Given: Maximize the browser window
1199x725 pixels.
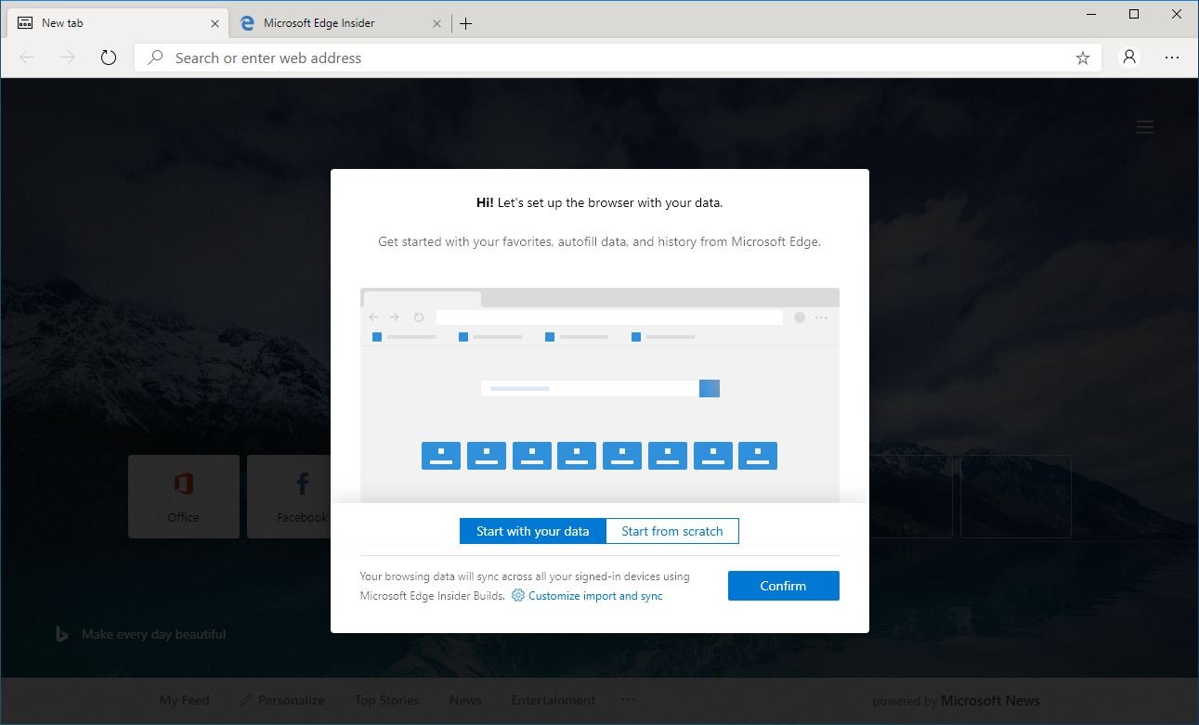Looking at the screenshot, I should click(1134, 14).
